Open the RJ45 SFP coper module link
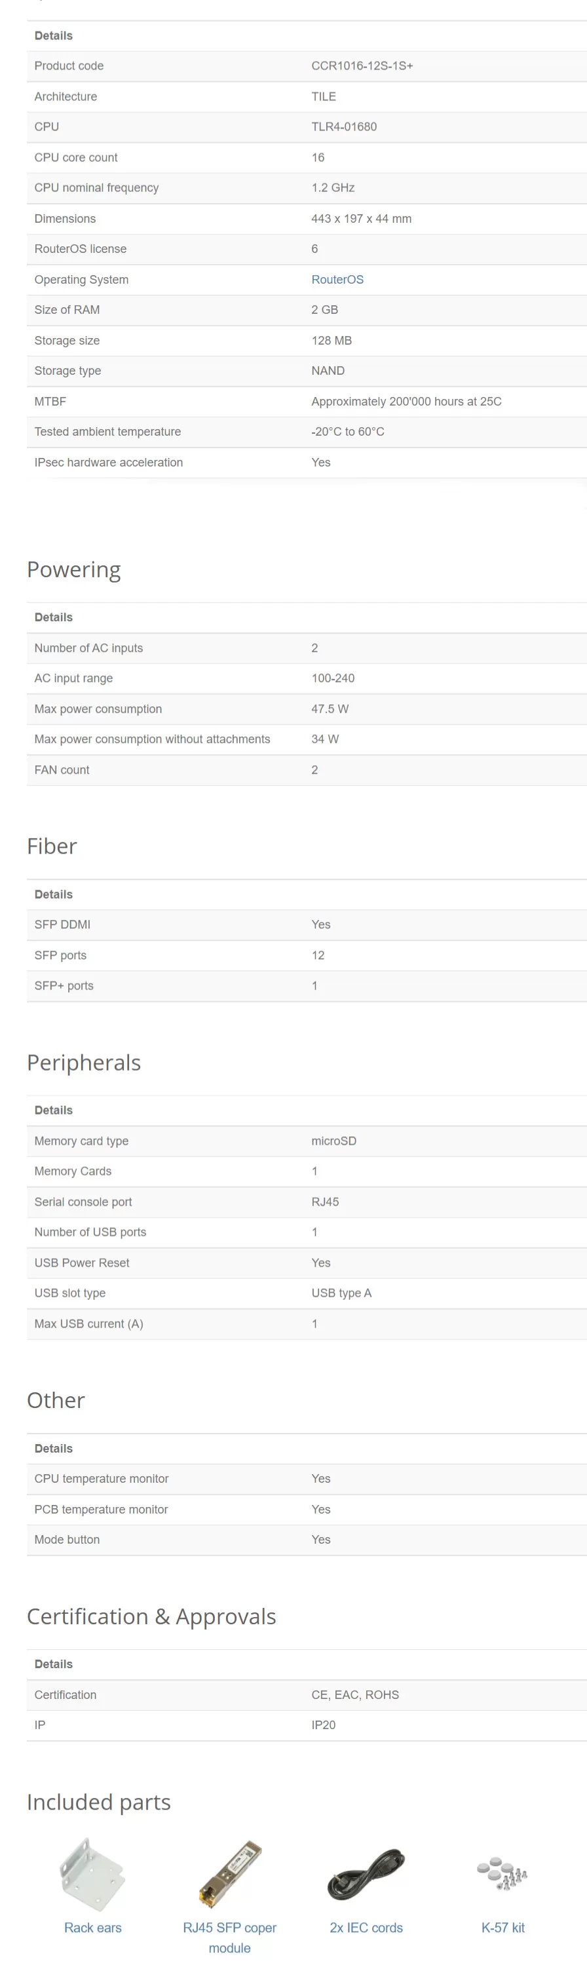Image resolution: width=587 pixels, height=1965 pixels. click(x=229, y=1937)
